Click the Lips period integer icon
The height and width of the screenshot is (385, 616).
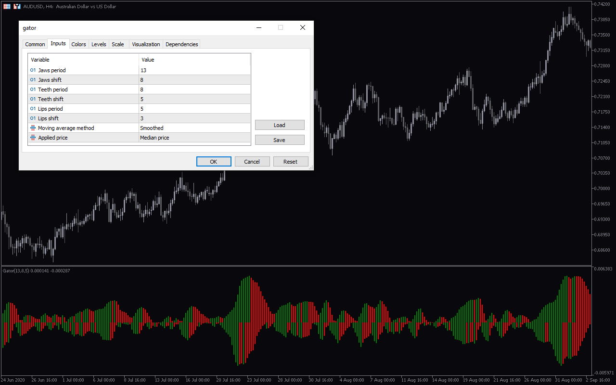pyautogui.click(x=33, y=109)
